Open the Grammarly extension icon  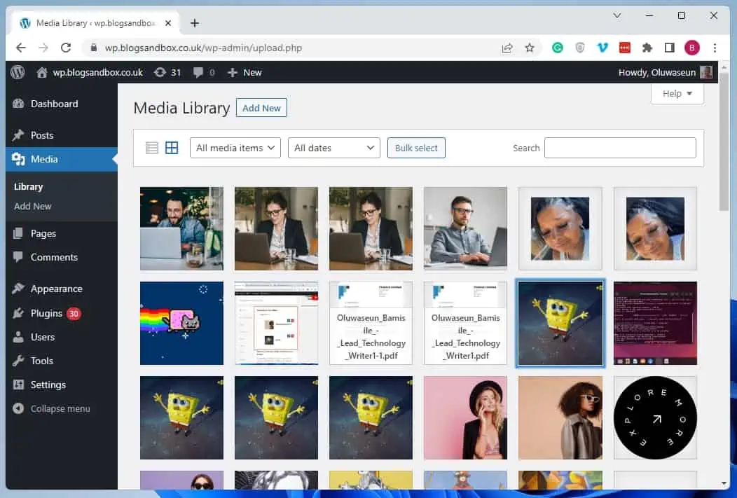pyautogui.click(x=558, y=48)
